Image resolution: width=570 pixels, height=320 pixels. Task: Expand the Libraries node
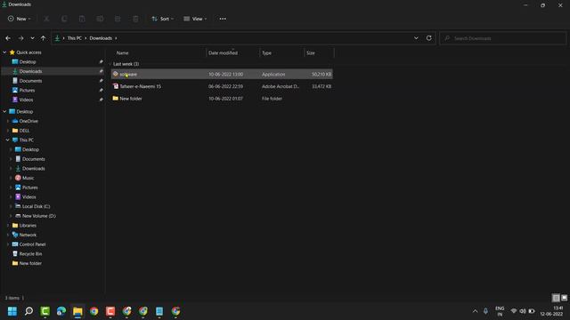[x=8, y=226]
